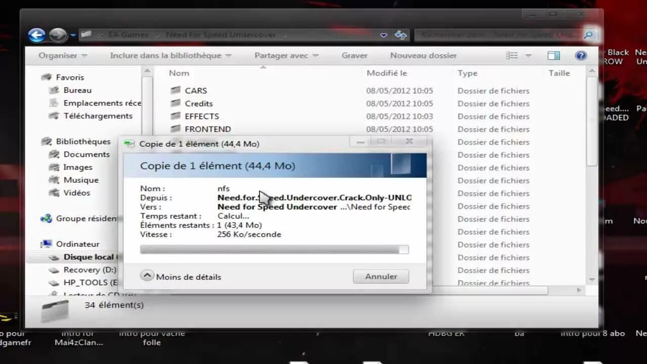Open the address bar history dropdown

(x=384, y=35)
